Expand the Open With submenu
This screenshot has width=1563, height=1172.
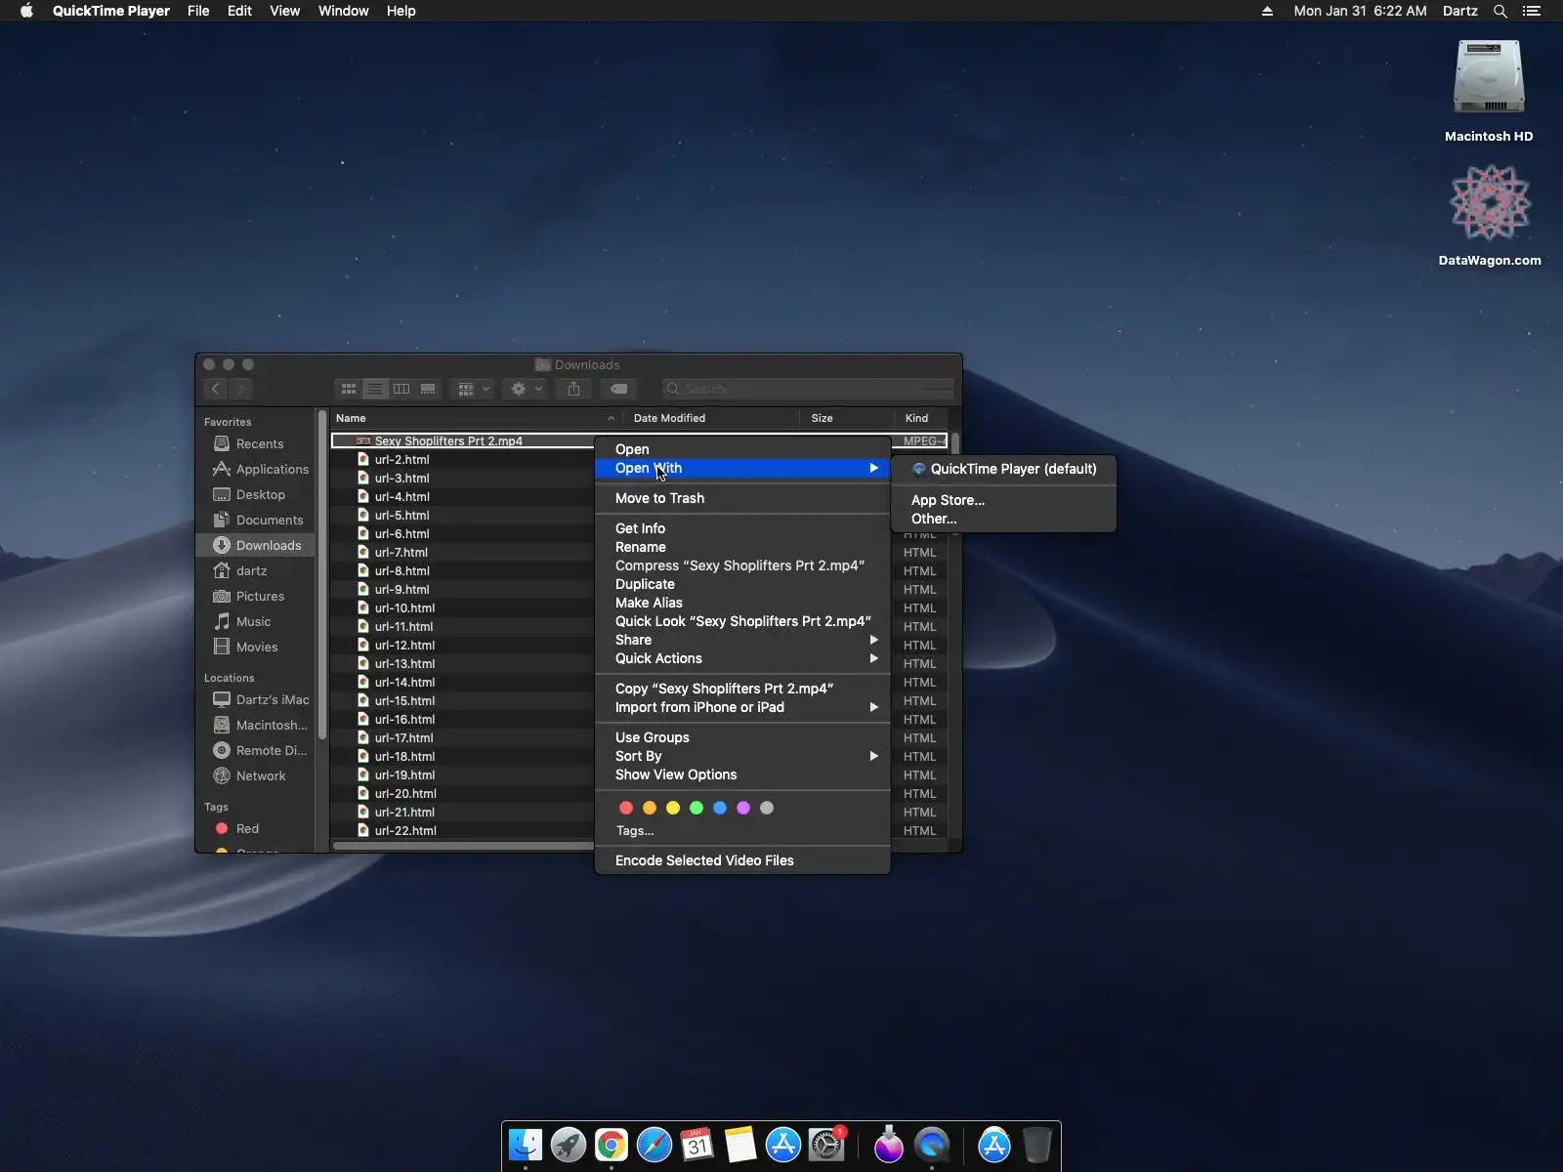click(x=742, y=468)
